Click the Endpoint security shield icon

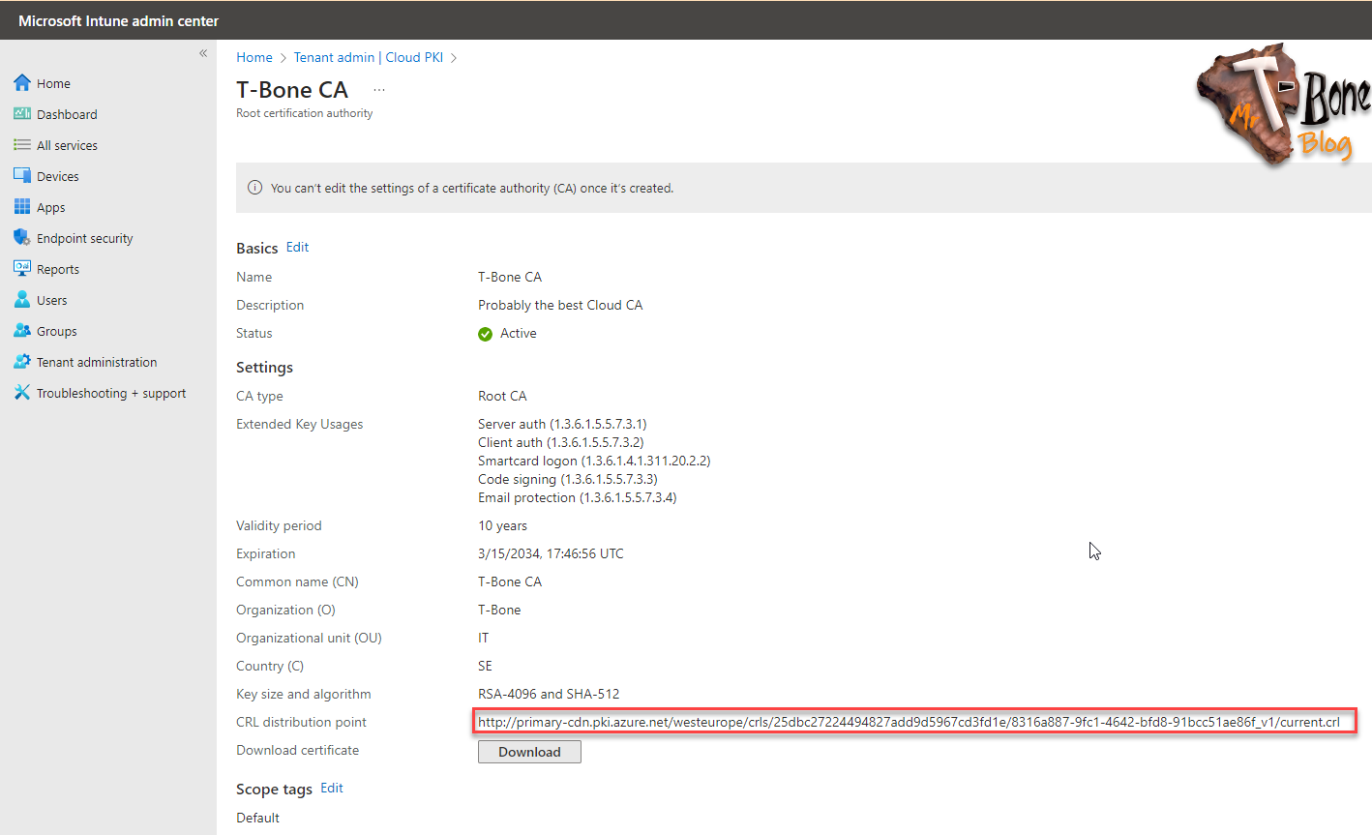pyautogui.click(x=21, y=237)
